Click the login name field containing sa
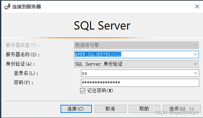The width and height of the screenshot is (203, 118). click(x=140, y=73)
